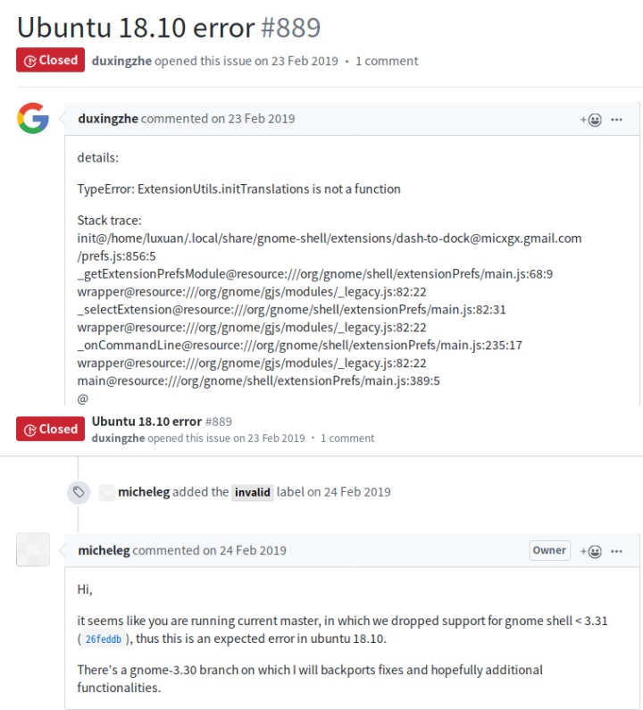Click micheleg name in label event
The image size is (643, 710).
pos(143,492)
